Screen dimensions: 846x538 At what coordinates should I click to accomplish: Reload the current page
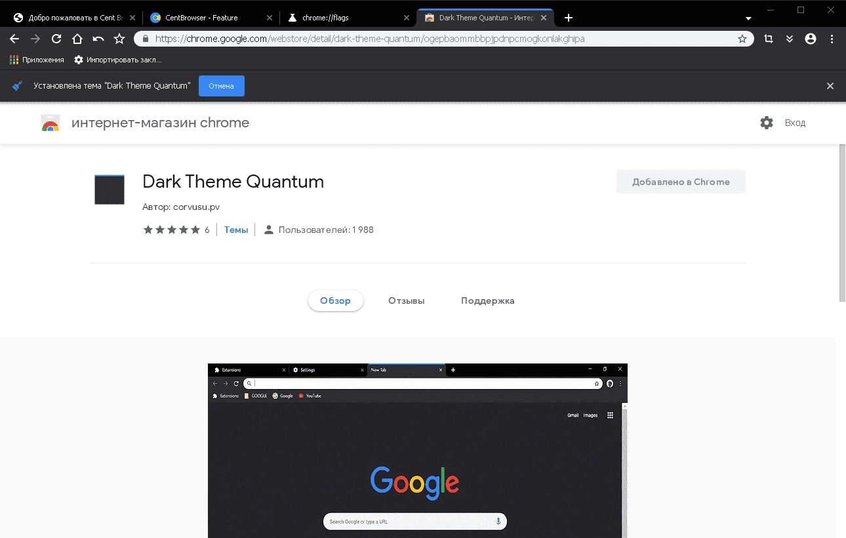[56, 39]
